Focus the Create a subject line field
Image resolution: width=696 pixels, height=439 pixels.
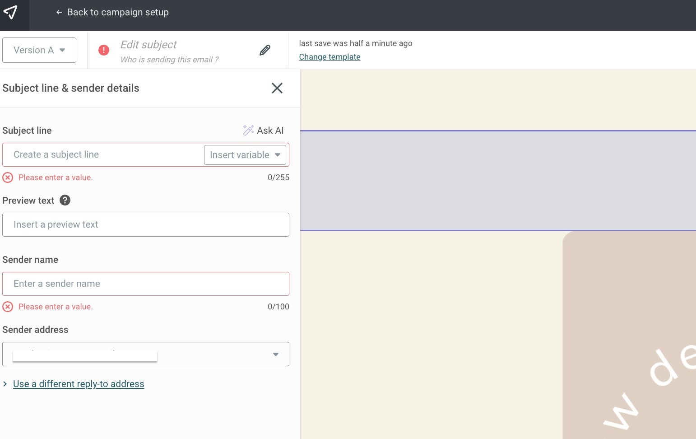click(x=104, y=155)
